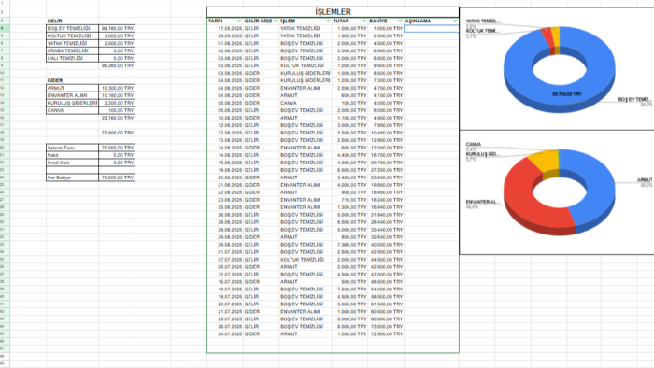
Task: Select the GİDER cell in the 24.07.2025 row
Action: coord(261,333)
